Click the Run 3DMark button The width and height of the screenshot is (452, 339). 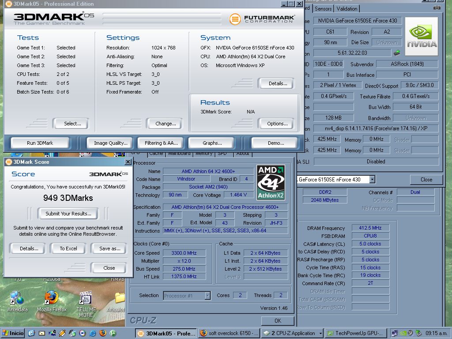40,143
